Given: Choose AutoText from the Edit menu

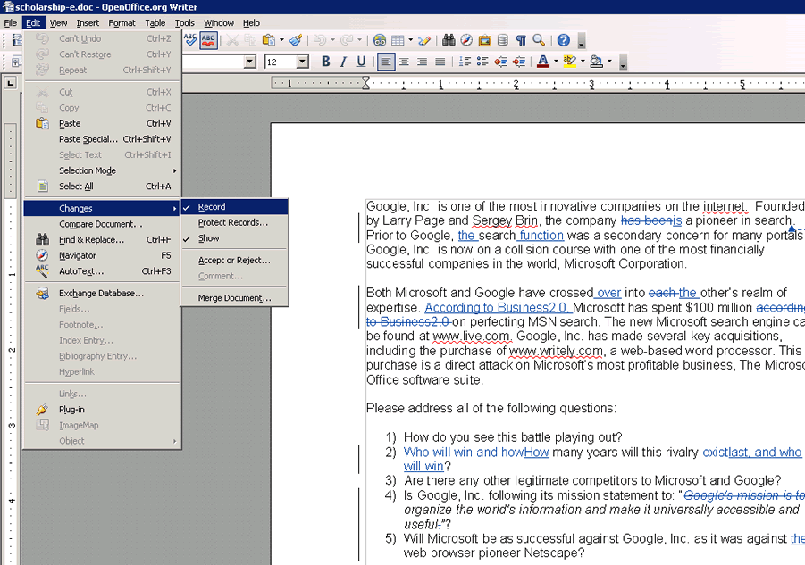Looking at the screenshot, I should pyautogui.click(x=102, y=271).
